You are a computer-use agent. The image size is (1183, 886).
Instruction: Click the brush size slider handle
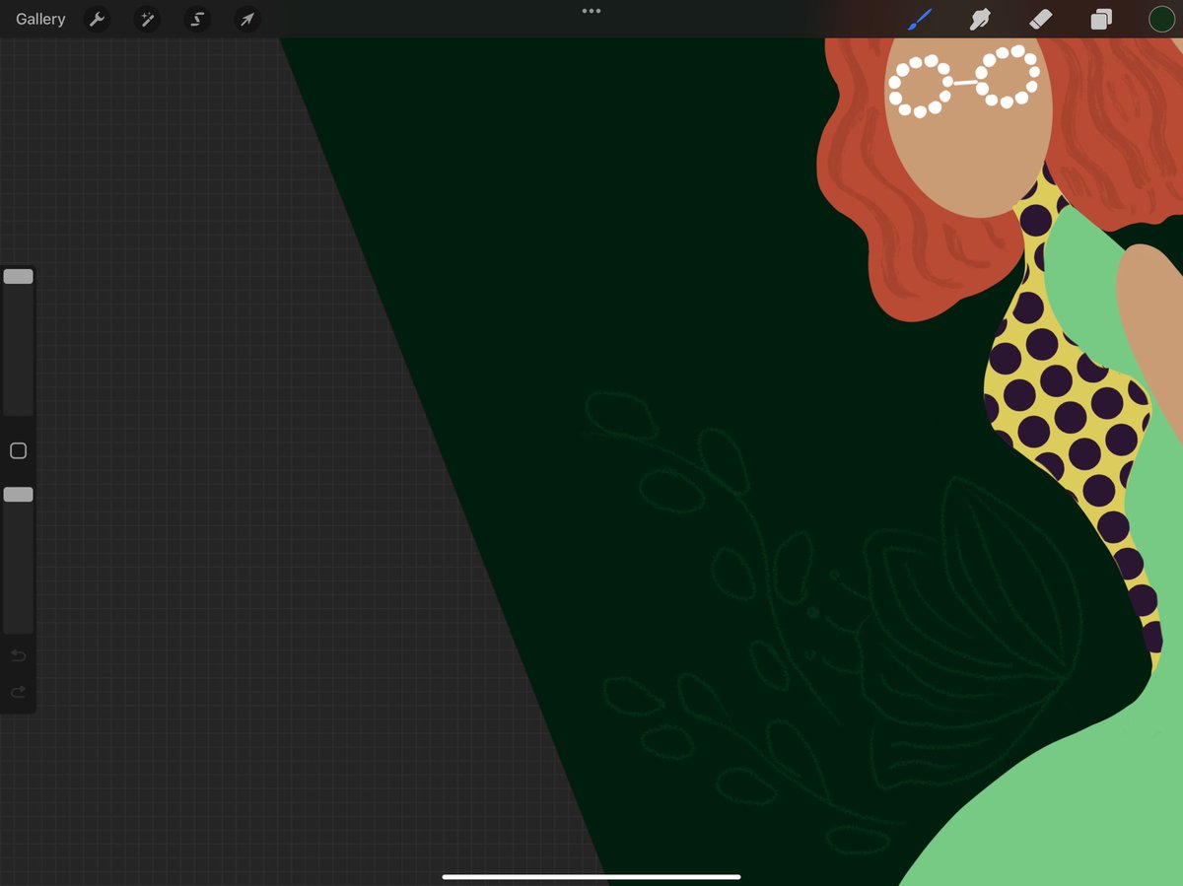(x=18, y=277)
